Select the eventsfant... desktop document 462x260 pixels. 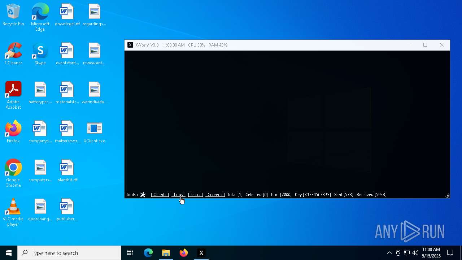(x=67, y=54)
